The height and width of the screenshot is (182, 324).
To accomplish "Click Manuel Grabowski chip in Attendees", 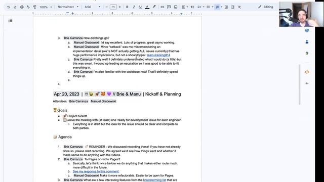I will [x=103, y=101].
